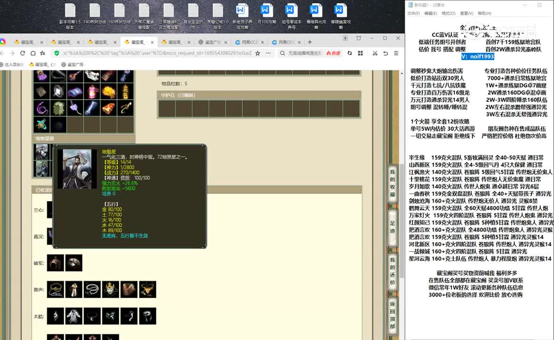Click the browser forward arrow

tap(12, 53)
